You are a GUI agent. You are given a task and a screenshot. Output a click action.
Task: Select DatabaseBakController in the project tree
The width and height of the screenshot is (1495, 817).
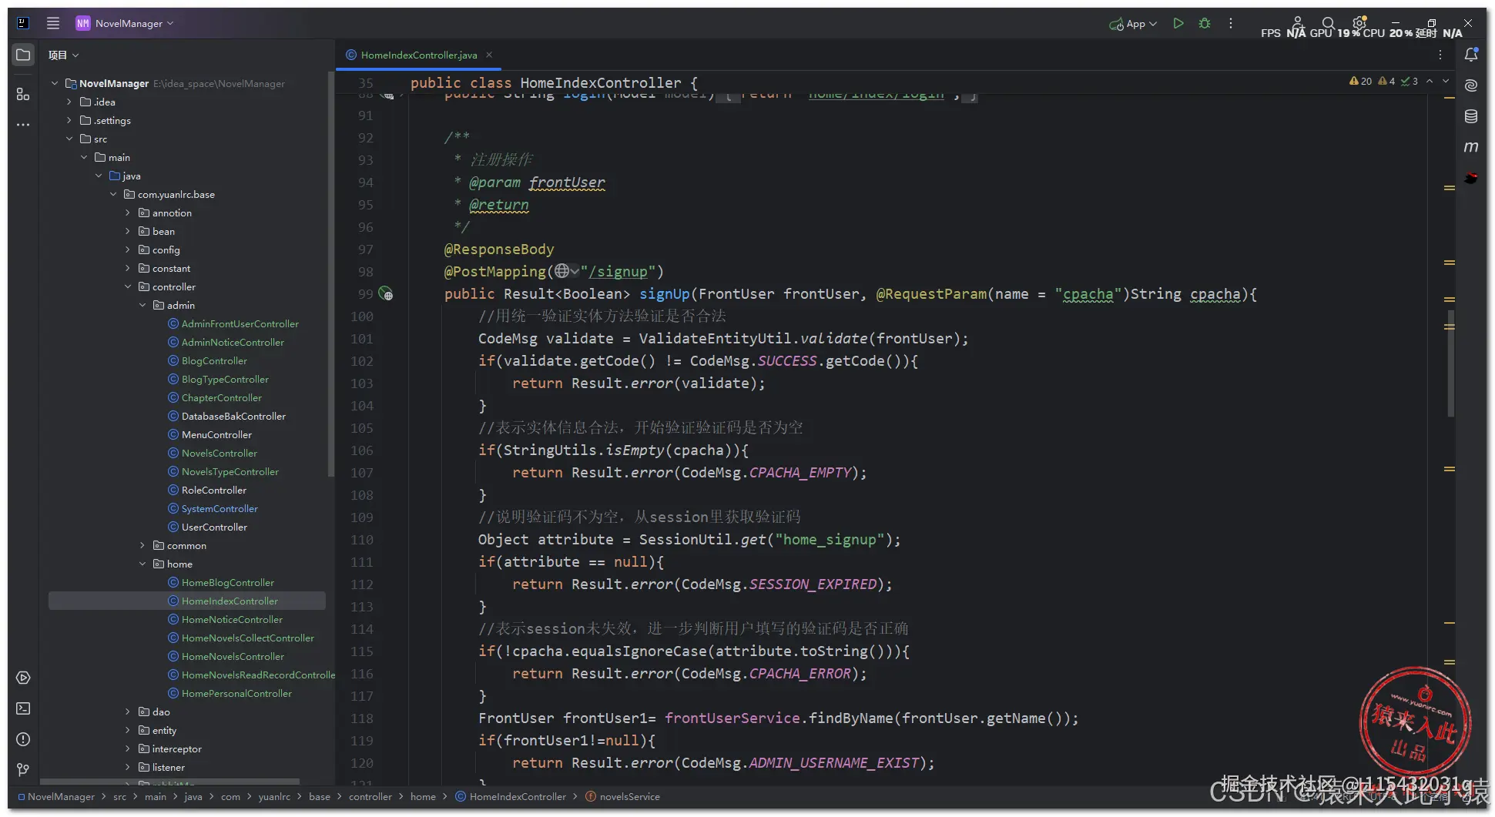tap(233, 416)
